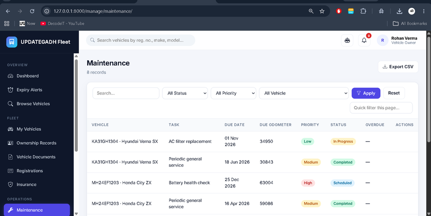Click due date 16 Apr 2026
Screen dimensions: 431x216
coord(237,204)
